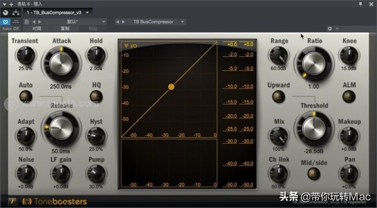Open the preset file icon menu
377x208 pixels.
coord(27,22)
